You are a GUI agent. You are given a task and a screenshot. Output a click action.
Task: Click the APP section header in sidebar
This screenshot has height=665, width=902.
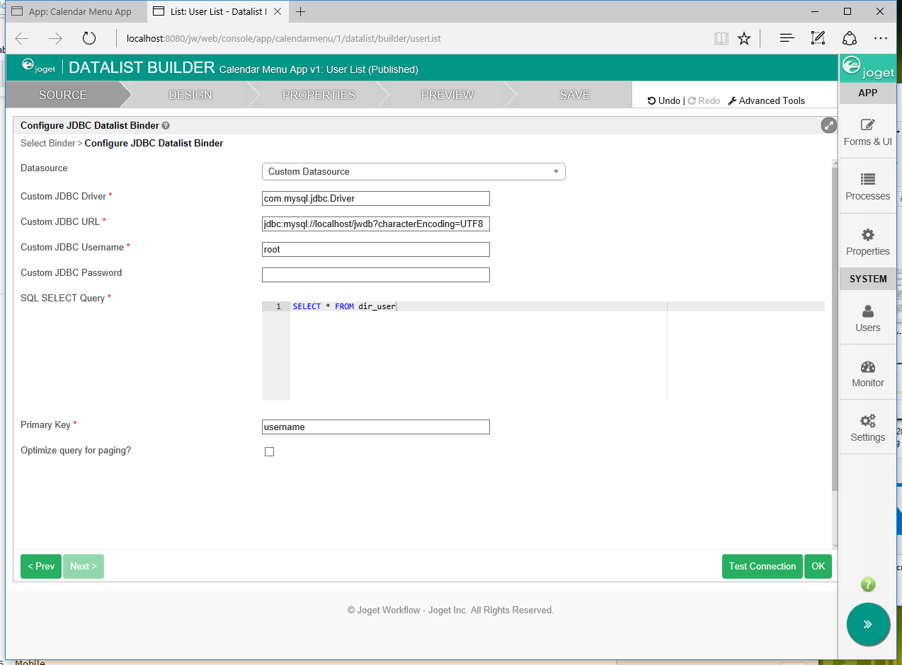coord(867,93)
